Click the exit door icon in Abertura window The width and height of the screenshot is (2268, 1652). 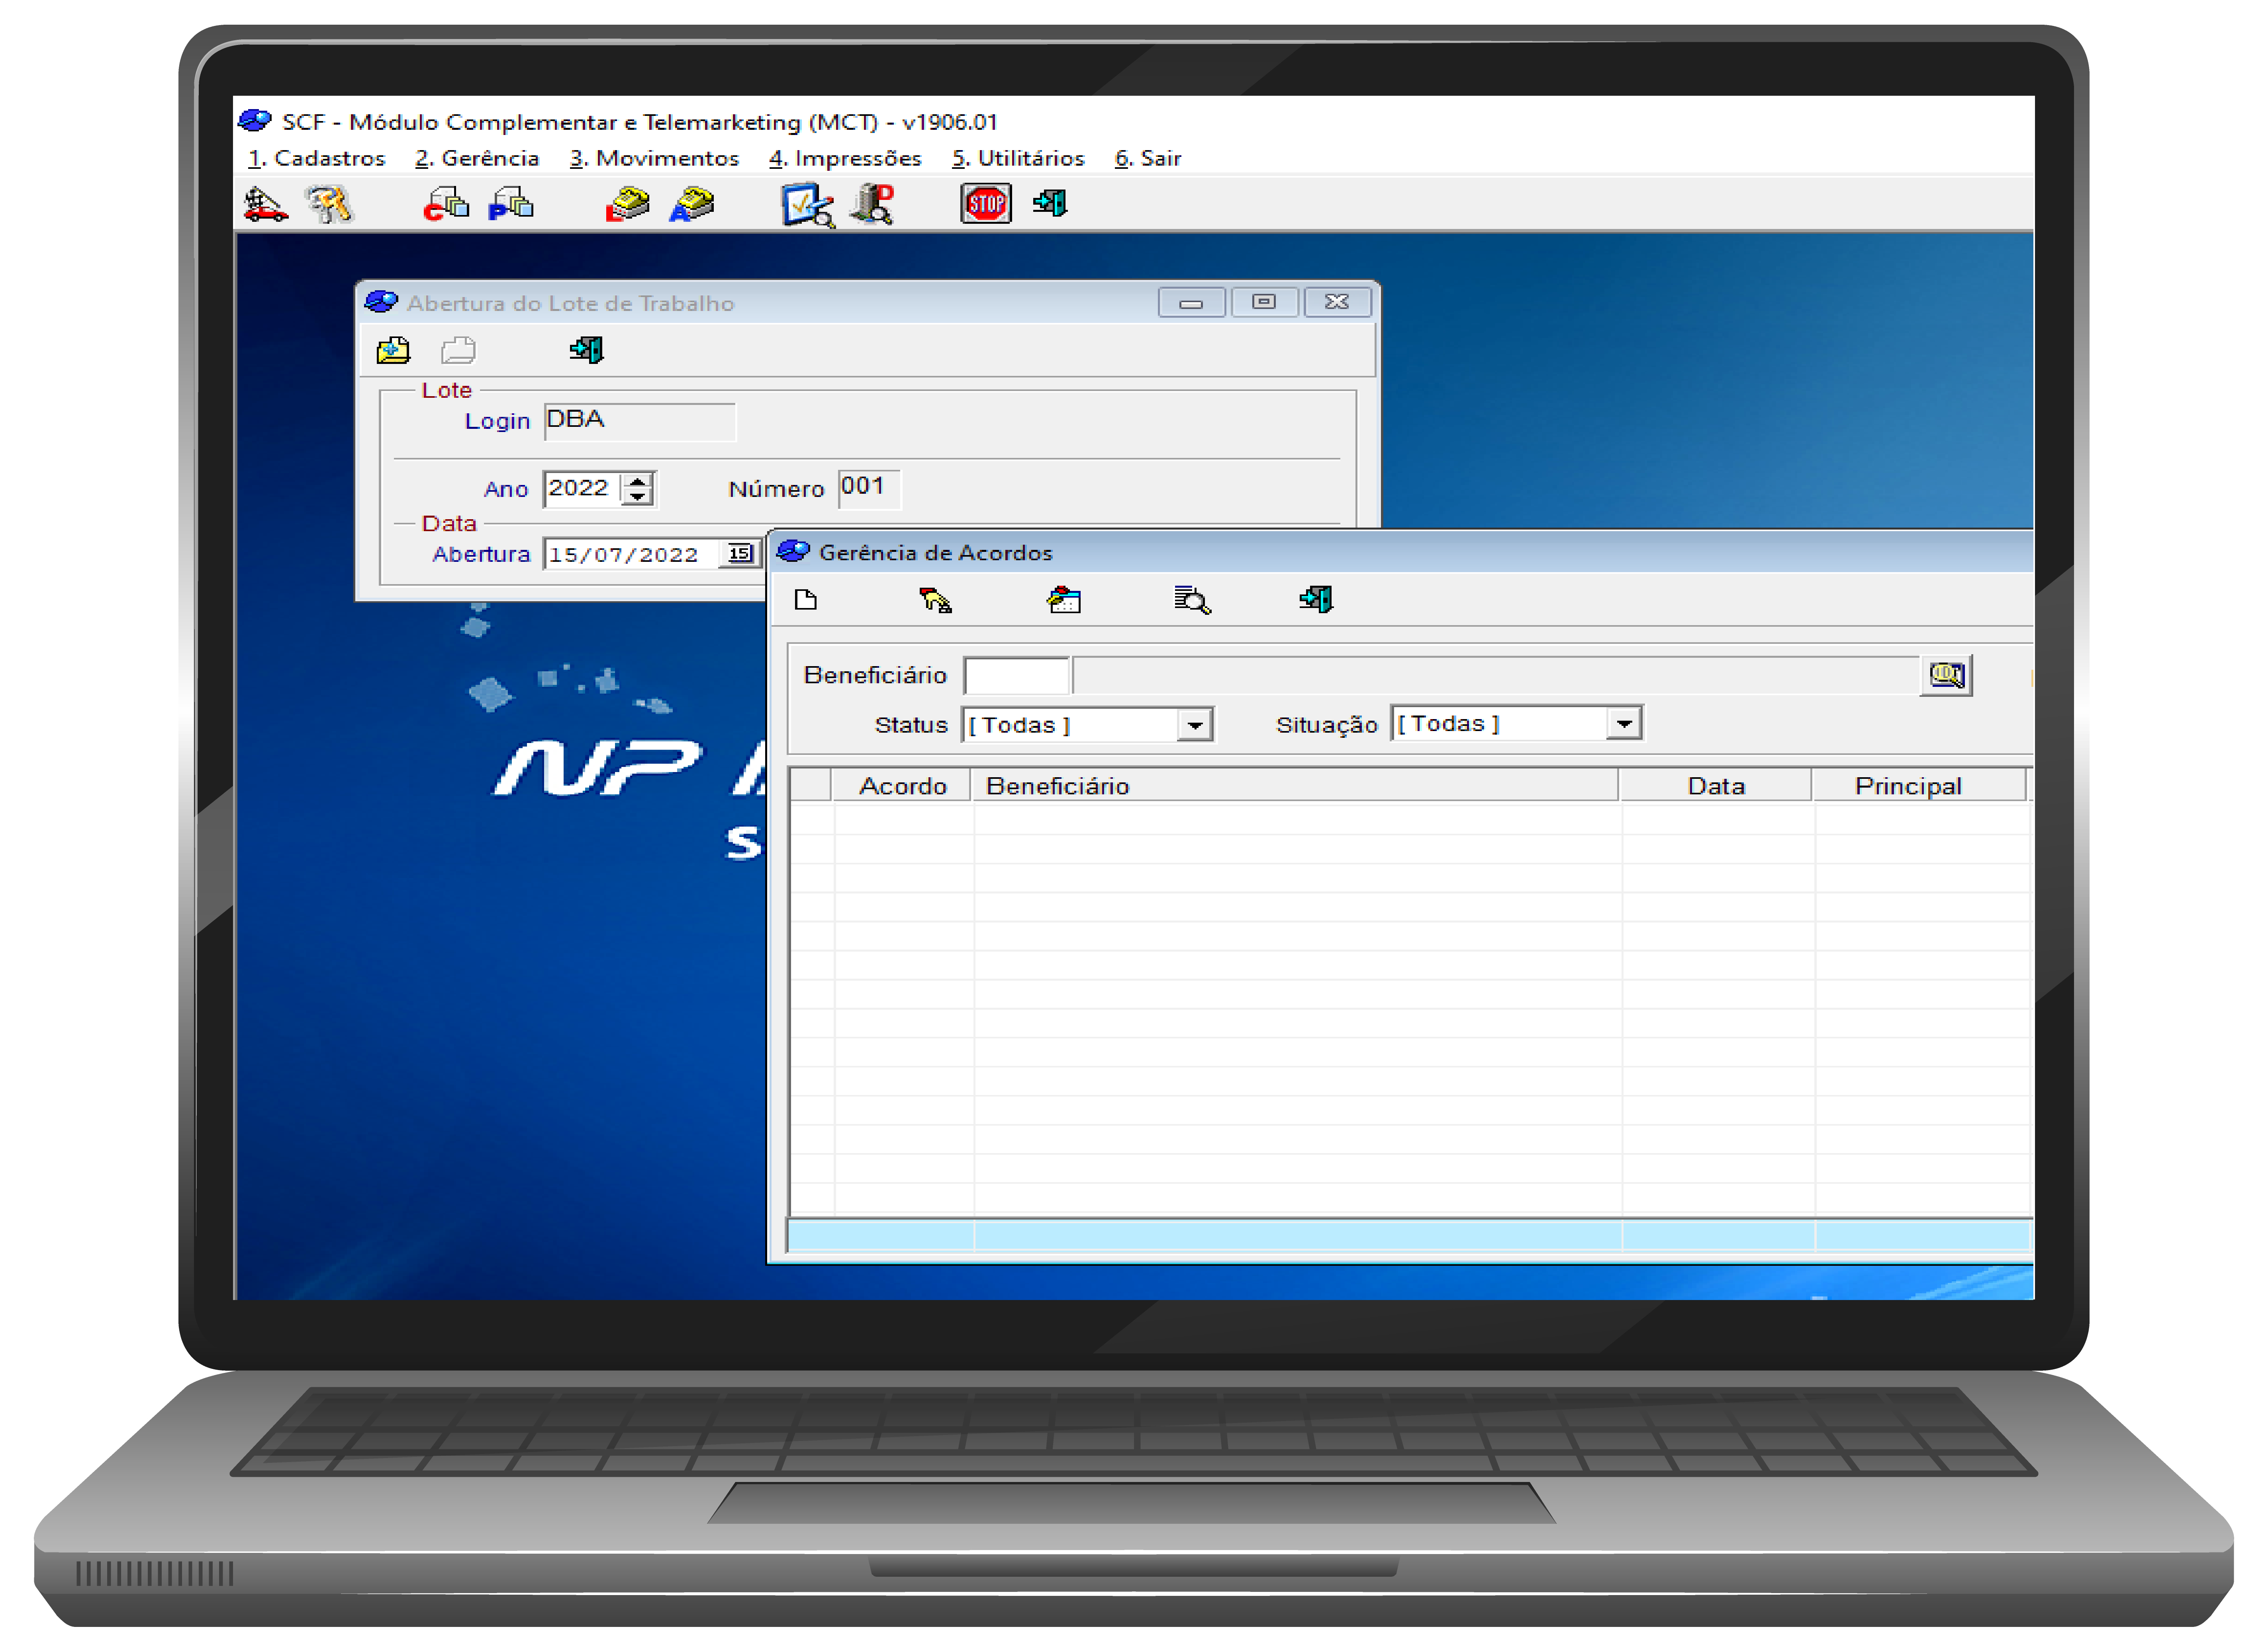point(586,350)
